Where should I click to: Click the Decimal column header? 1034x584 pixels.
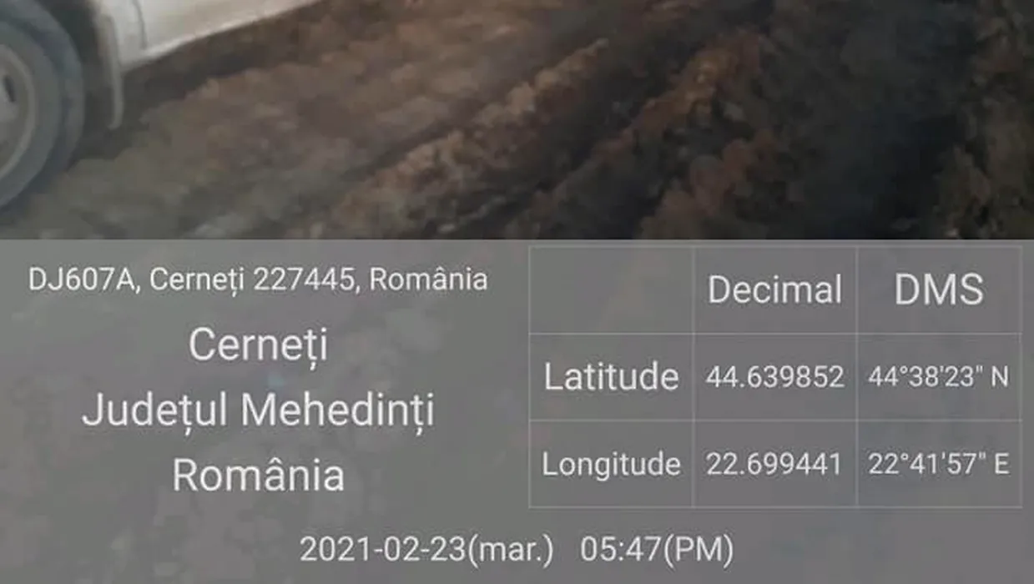[x=774, y=290]
